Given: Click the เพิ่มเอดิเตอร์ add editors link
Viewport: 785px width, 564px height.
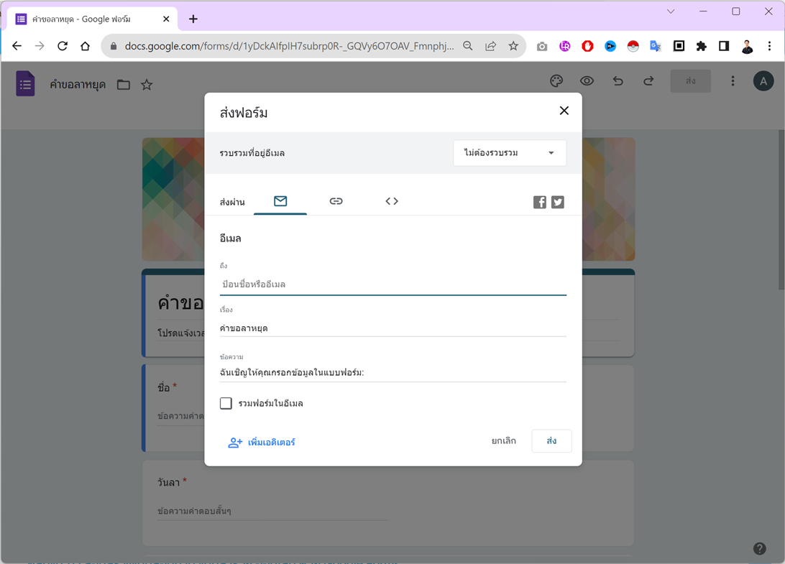Looking at the screenshot, I should tap(261, 443).
